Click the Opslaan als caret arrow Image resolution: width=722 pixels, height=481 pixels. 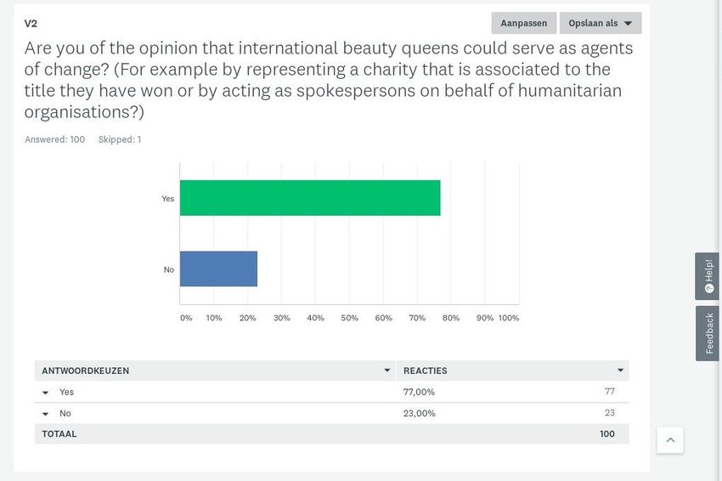click(x=628, y=24)
